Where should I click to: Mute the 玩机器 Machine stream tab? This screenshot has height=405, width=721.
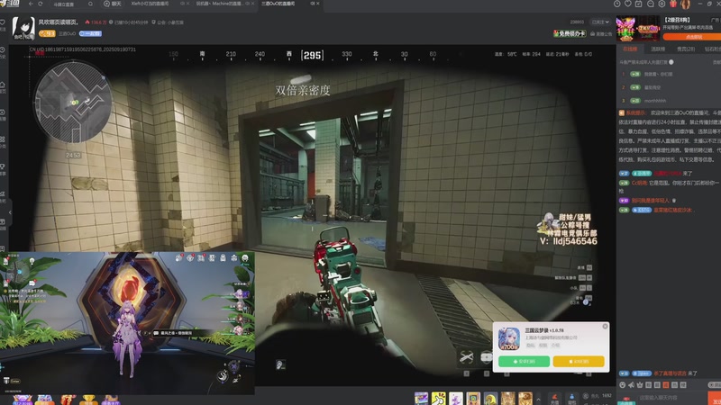tap(247, 4)
